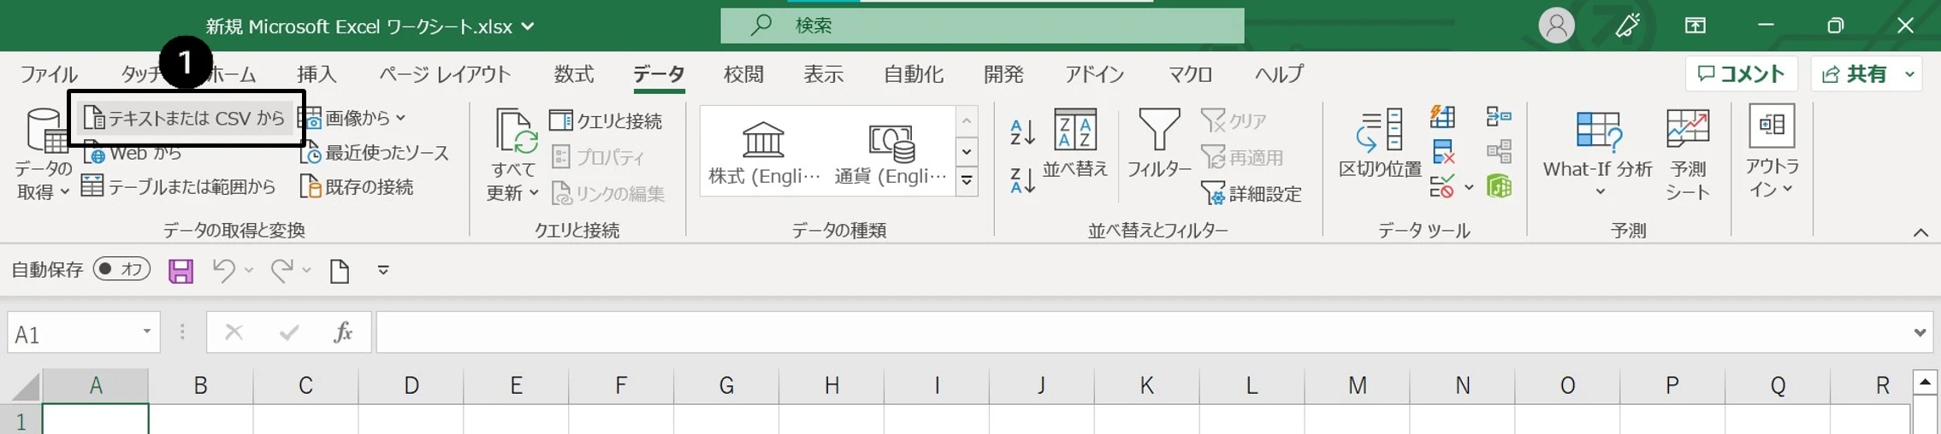The image size is (1941, 434).
Task: Click the クリア filter button
Action: pos(1234,120)
